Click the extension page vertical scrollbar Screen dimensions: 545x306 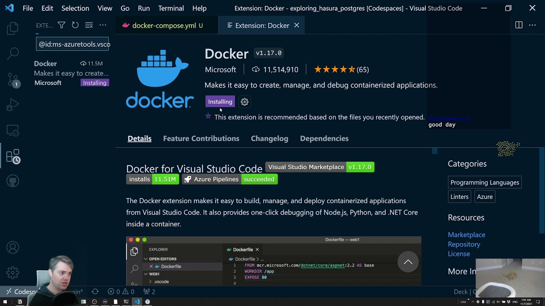point(542,190)
